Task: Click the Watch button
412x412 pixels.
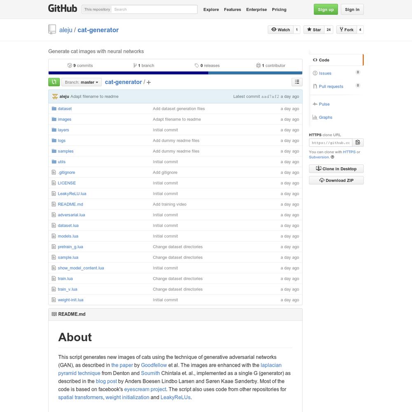Action: click(x=281, y=30)
